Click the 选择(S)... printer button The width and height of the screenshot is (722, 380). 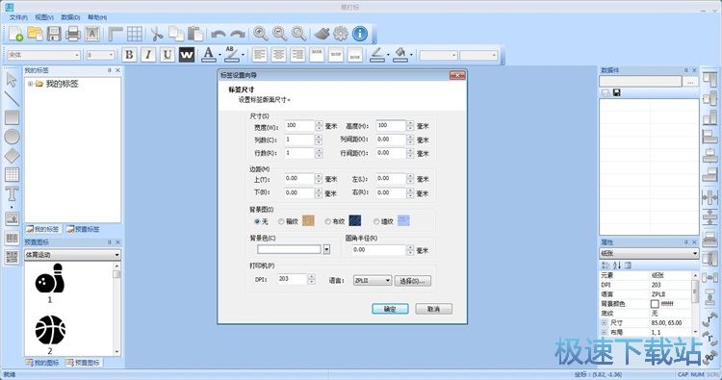[413, 281]
